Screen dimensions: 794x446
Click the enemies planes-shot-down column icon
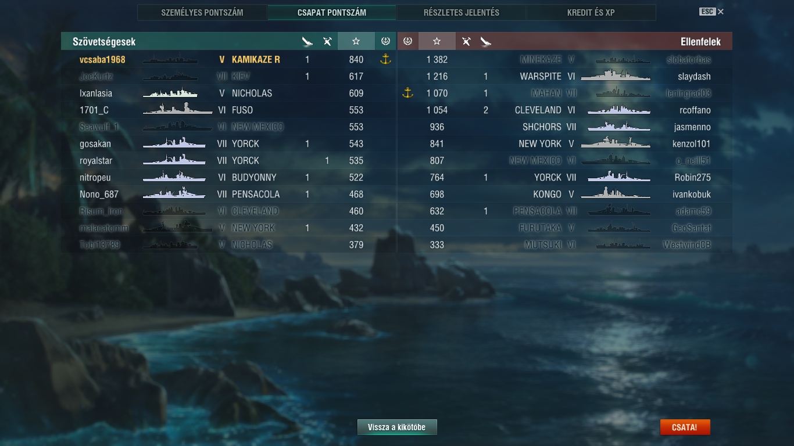click(466, 41)
